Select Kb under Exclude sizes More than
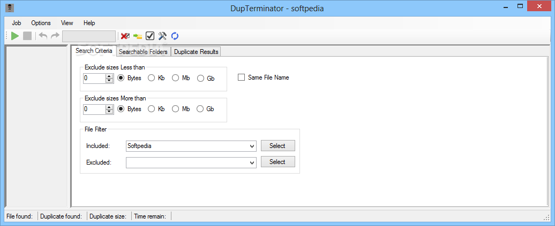The height and width of the screenshot is (226, 555). (156, 109)
